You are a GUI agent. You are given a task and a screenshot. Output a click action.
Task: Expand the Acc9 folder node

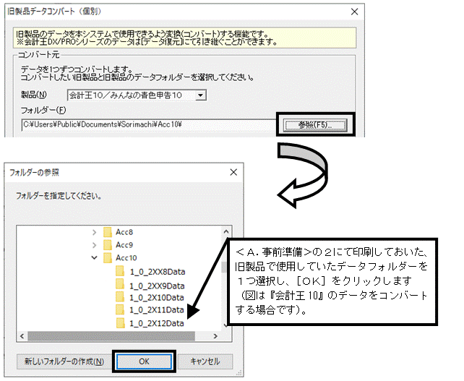pos(94,245)
